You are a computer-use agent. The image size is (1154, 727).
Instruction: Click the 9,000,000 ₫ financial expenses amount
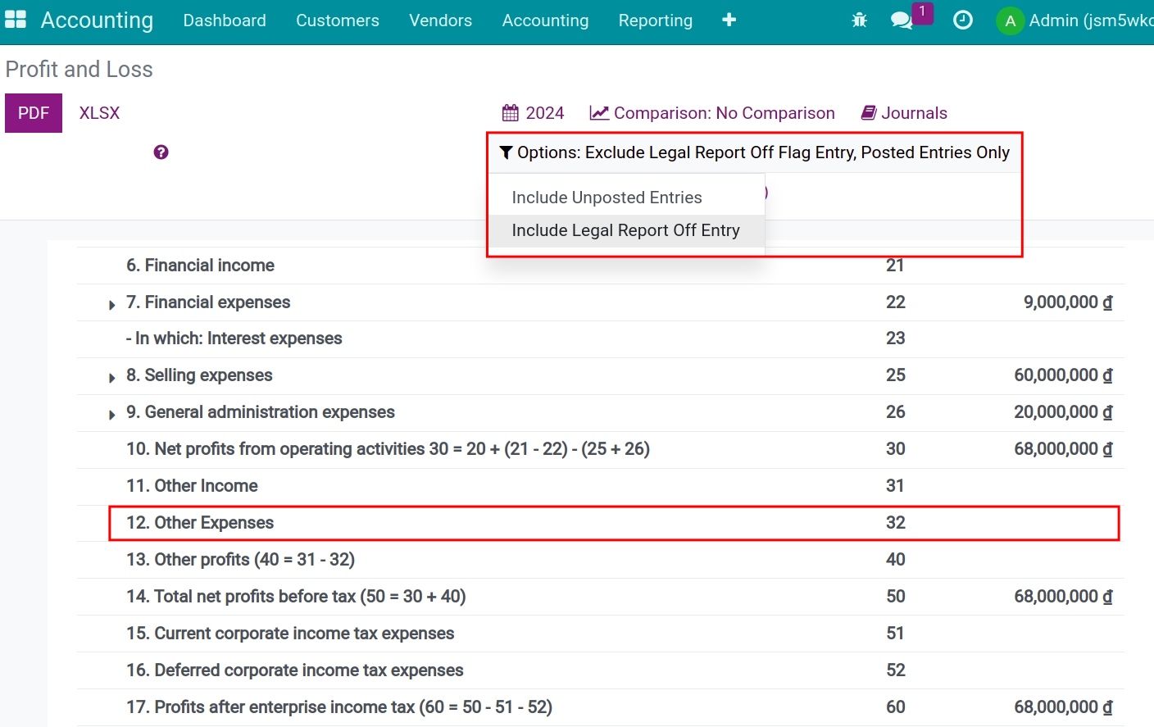pos(1068,302)
